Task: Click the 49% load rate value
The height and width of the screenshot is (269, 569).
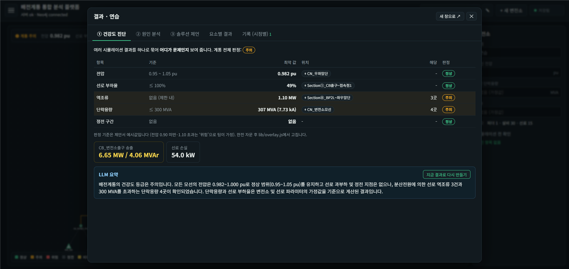Action: (x=291, y=86)
